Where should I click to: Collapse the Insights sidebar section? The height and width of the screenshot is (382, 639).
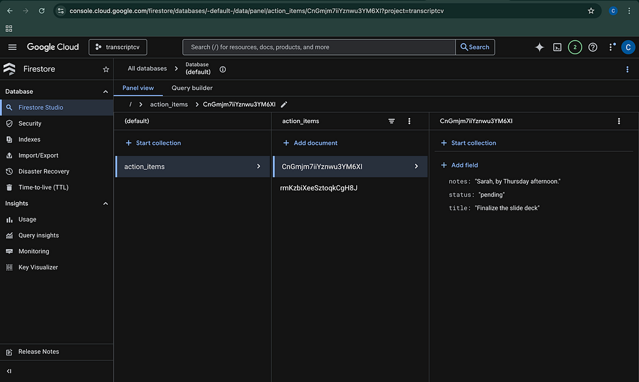pos(105,203)
